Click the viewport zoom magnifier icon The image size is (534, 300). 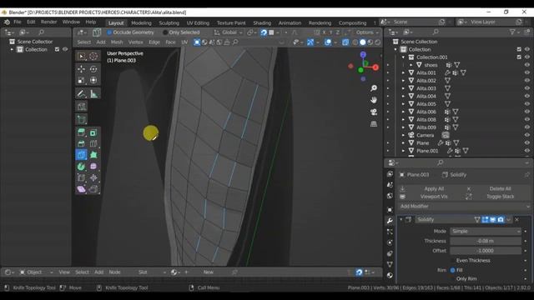[374, 88]
